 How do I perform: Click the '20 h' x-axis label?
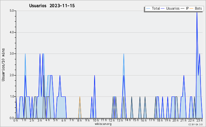pyautogui.click(x=175, y=120)
